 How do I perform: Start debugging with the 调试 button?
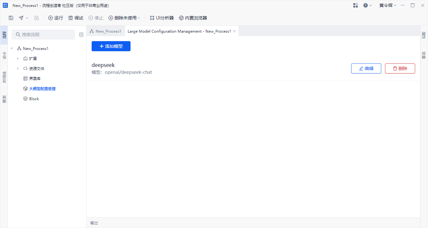pyautogui.click(x=76, y=18)
